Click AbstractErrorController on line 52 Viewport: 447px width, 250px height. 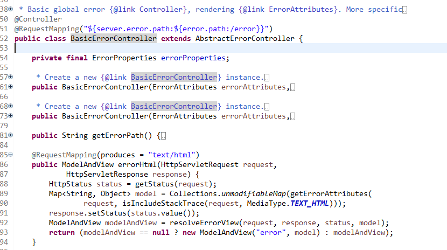coord(245,38)
